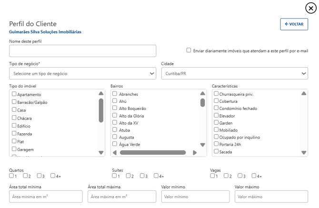Image resolution: width=319 pixels, height=208 pixels.
Task: Click the Nome deste perfil field
Action: [x=82, y=51]
